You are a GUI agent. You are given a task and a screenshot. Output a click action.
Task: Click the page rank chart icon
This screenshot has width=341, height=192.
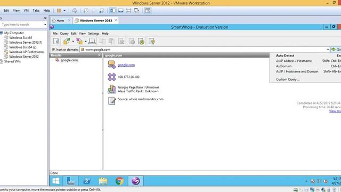tap(112, 89)
